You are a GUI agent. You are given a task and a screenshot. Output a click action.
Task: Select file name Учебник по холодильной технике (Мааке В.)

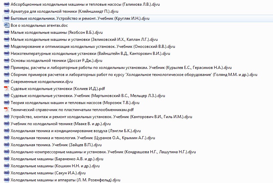(60, 124)
